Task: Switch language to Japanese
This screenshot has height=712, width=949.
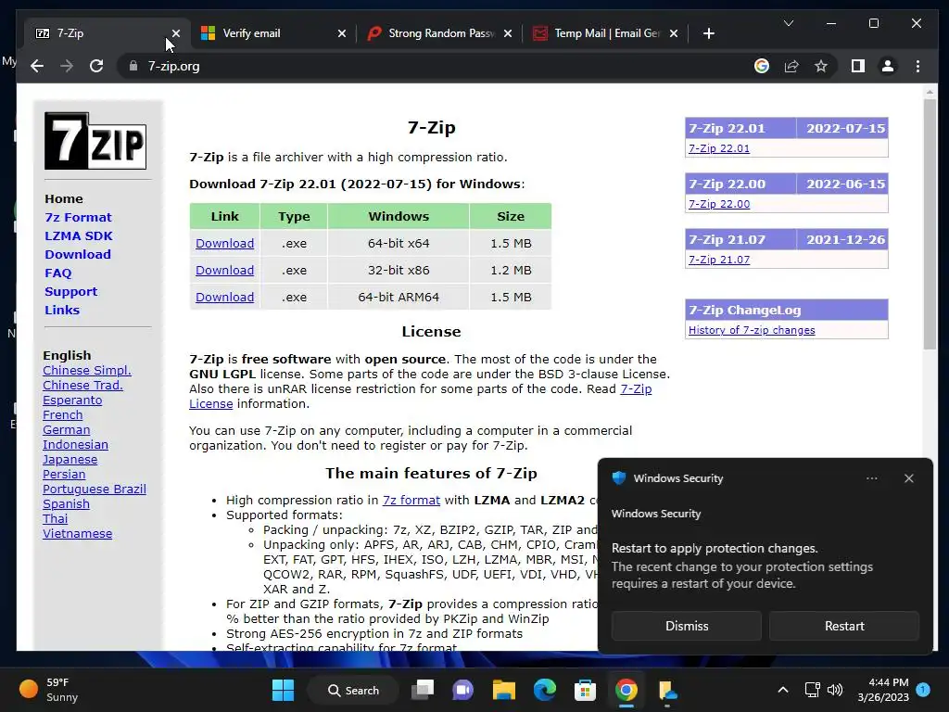Action: [70, 460]
